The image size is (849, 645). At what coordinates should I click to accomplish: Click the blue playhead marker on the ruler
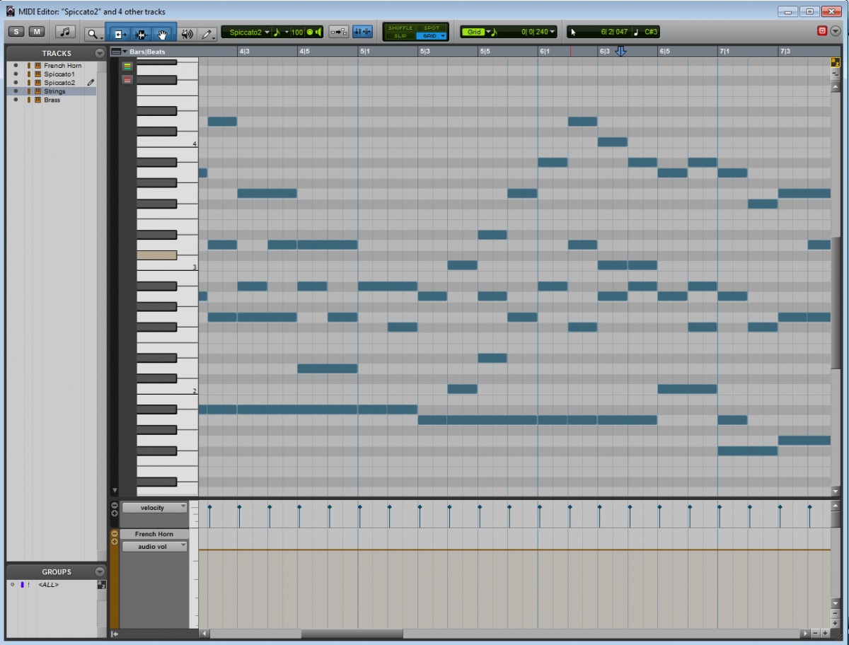coord(621,52)
